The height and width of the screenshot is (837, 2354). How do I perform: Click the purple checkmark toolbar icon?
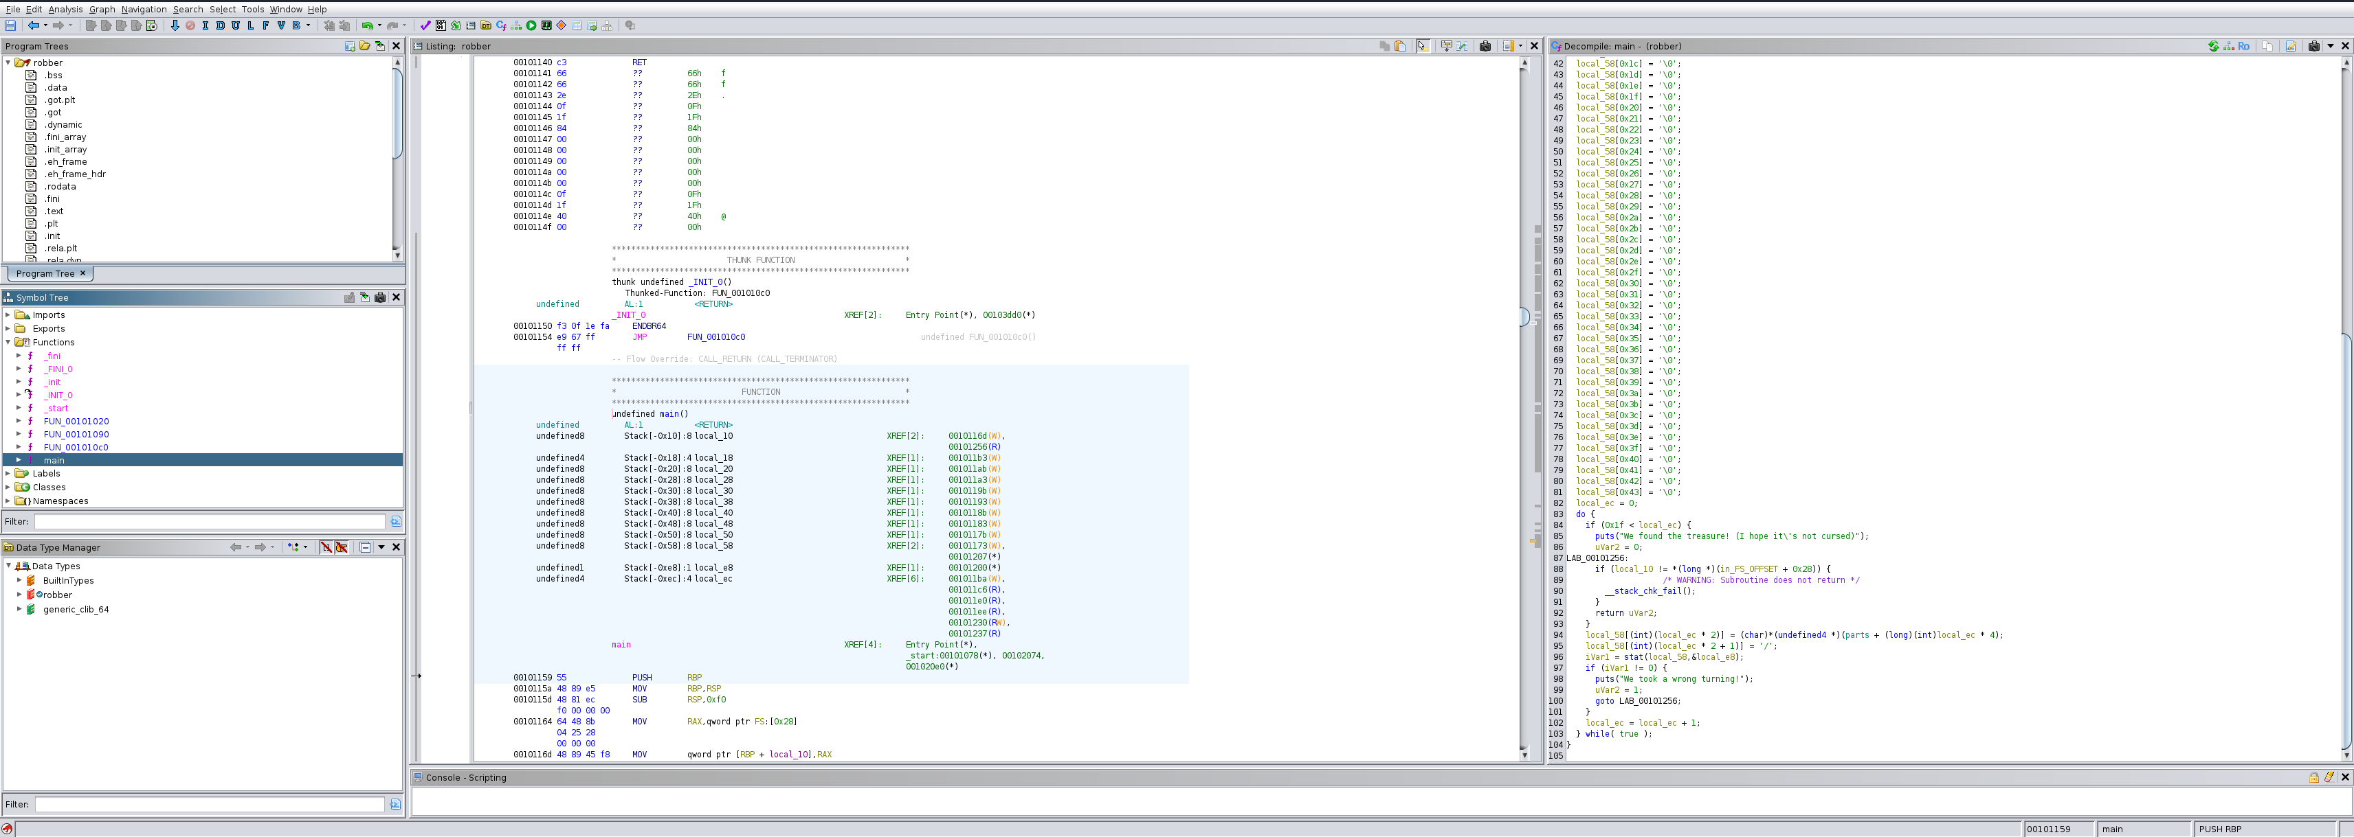pos(425,25)
